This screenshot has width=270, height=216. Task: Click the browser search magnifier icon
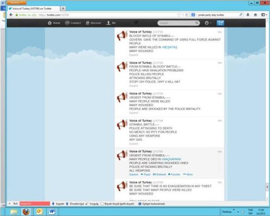point(241,15)
